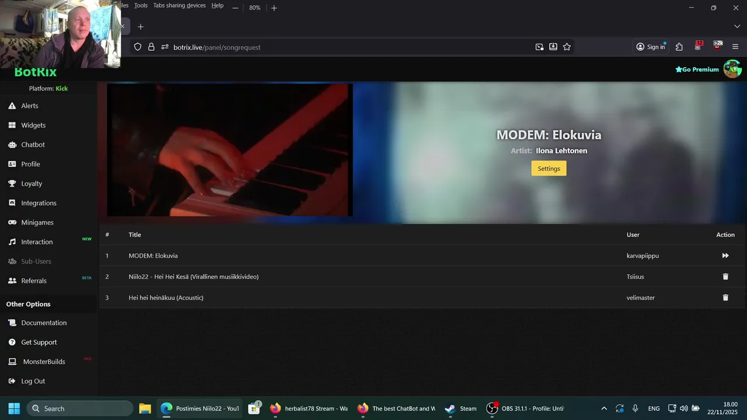The width and height of the screenshot is (747, 420).
Task: Switch to the Postimies Niilo22 Edge window
Action: (x=201, y=408)
